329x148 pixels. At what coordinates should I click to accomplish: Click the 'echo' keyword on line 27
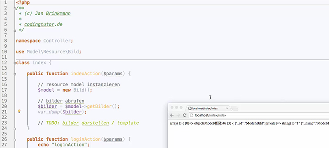43,145
